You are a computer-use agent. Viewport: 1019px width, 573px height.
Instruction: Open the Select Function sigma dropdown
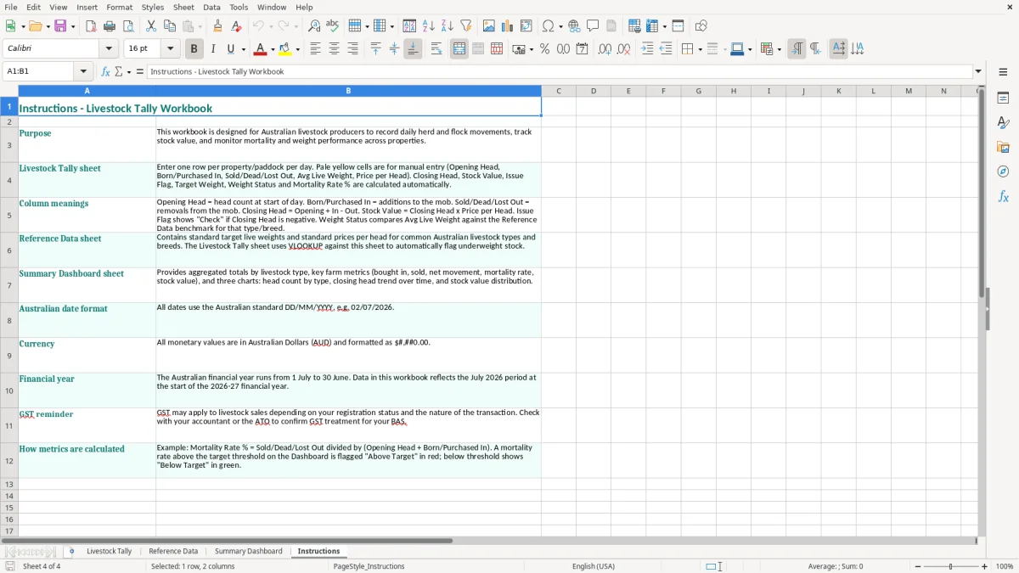129,72
